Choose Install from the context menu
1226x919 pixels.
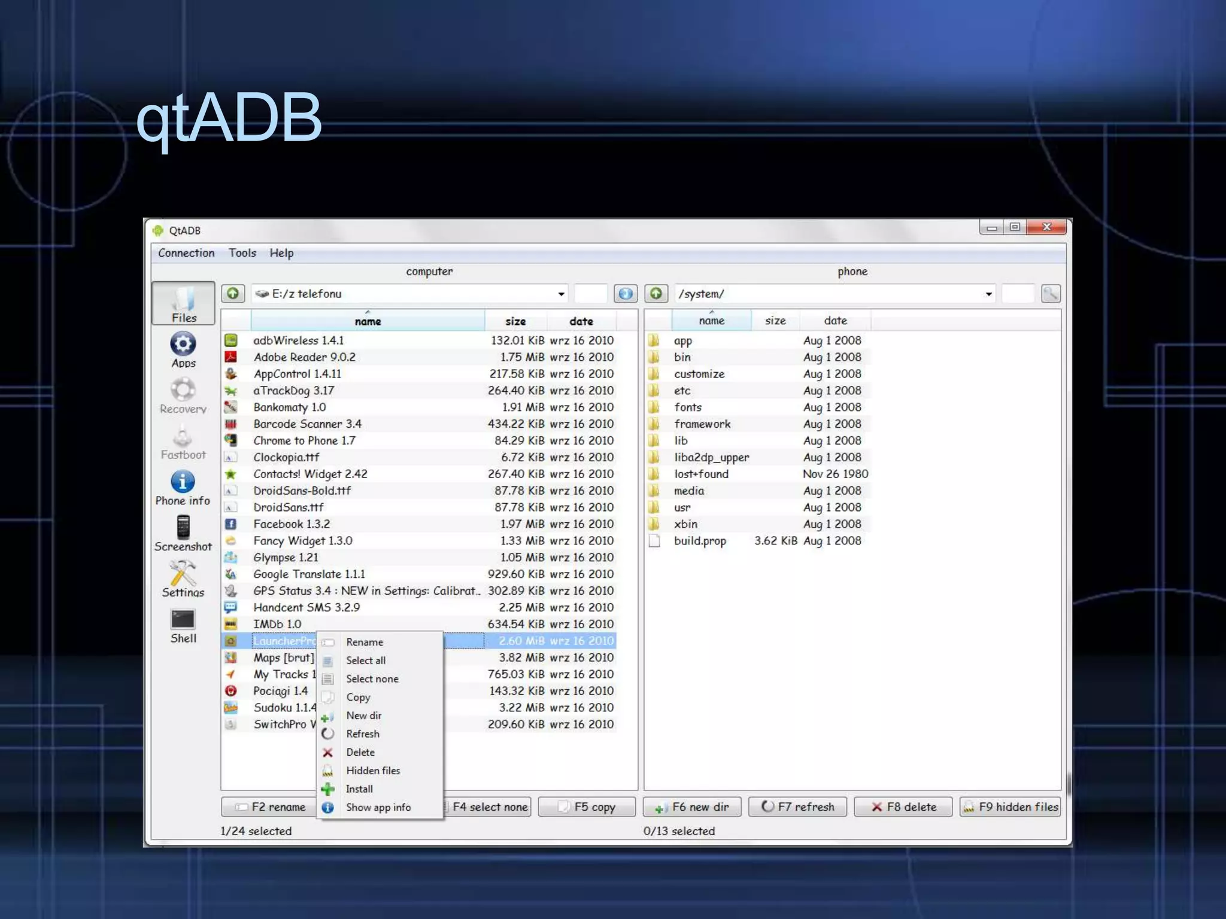[x=359, y=789]
